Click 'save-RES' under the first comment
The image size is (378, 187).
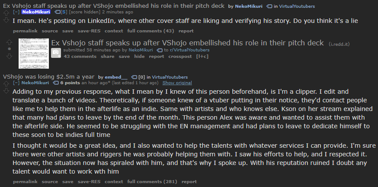coord(89,31)
